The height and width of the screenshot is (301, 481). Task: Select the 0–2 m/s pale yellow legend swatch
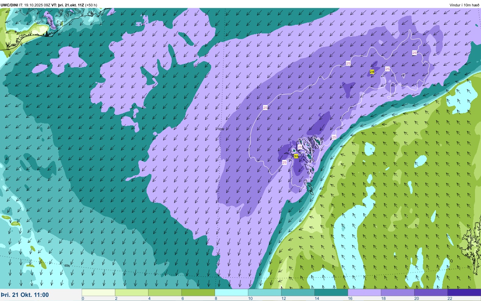coord(98,292)
